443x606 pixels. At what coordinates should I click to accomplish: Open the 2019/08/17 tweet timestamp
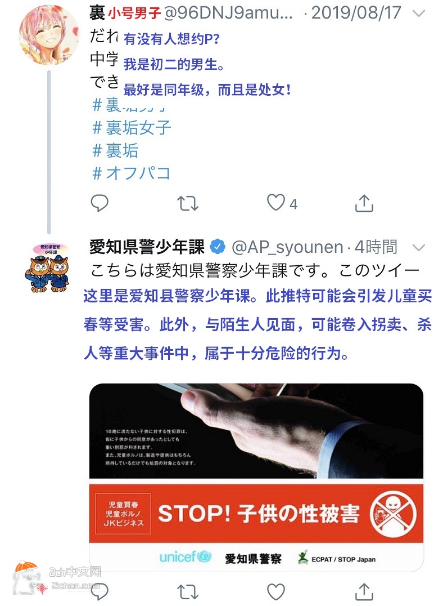click(356, 13)
